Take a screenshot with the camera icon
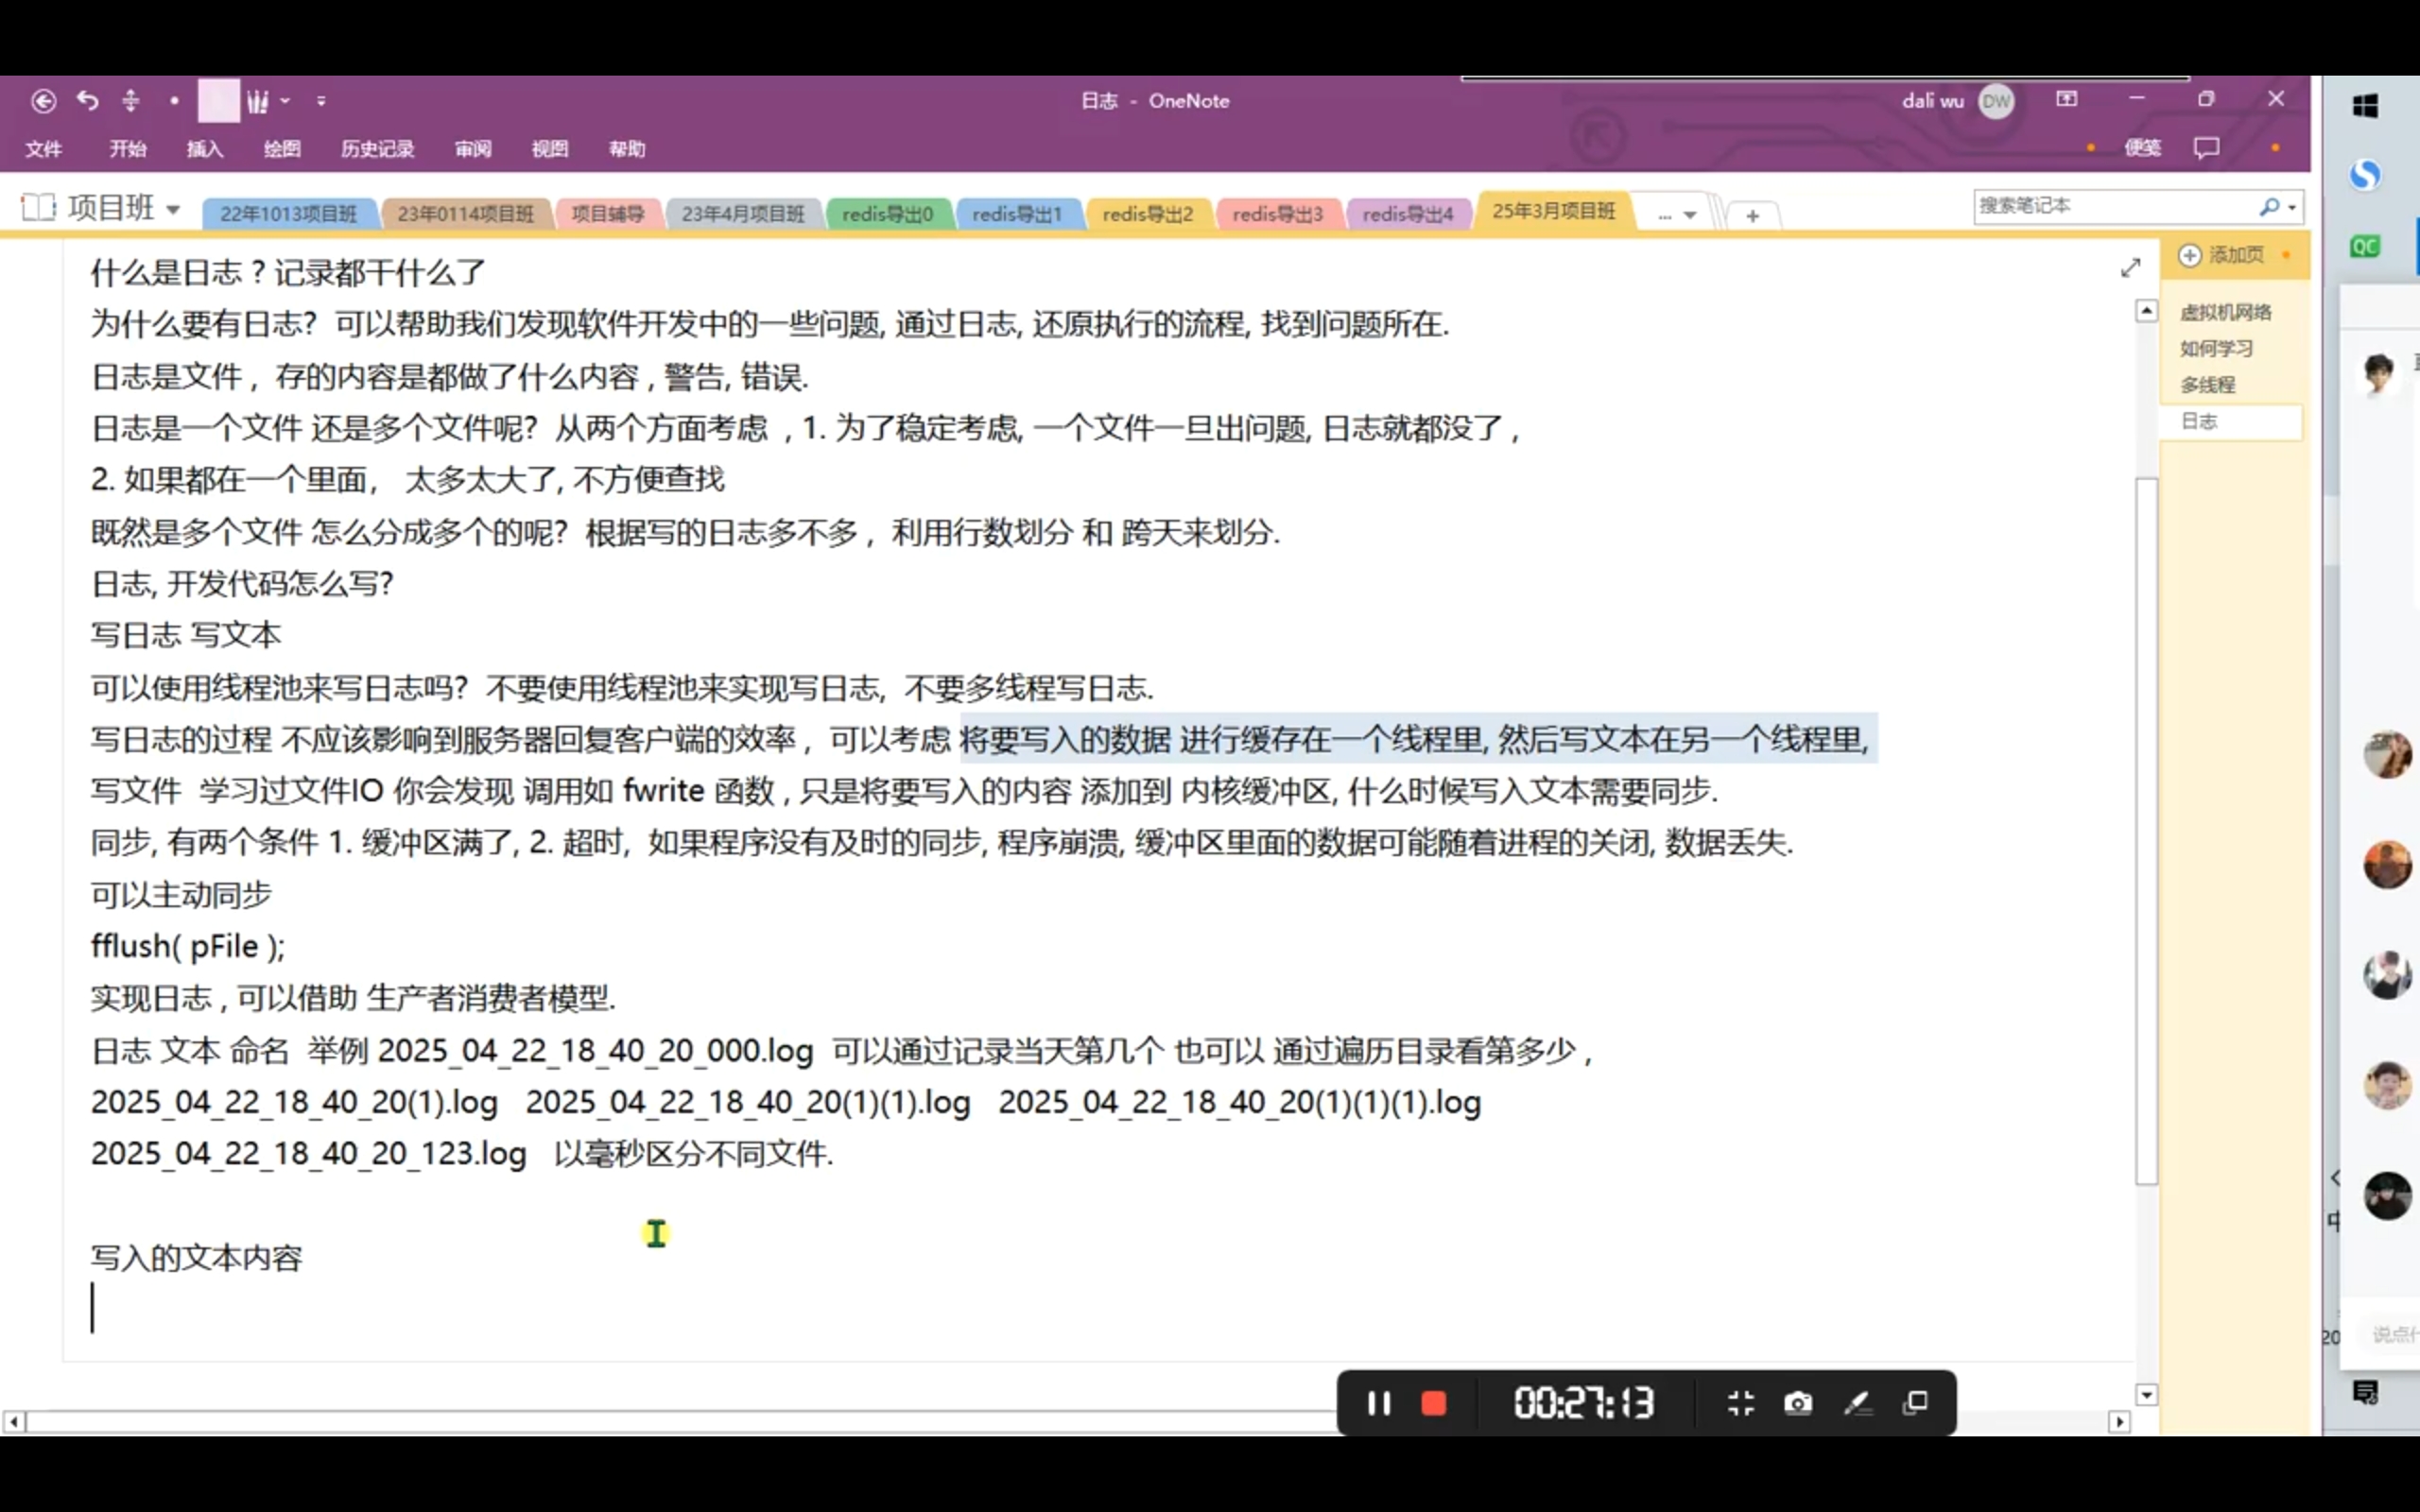 (1797, 1403)
